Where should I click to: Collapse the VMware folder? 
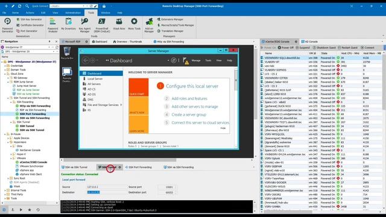click(x=11, y=158)
